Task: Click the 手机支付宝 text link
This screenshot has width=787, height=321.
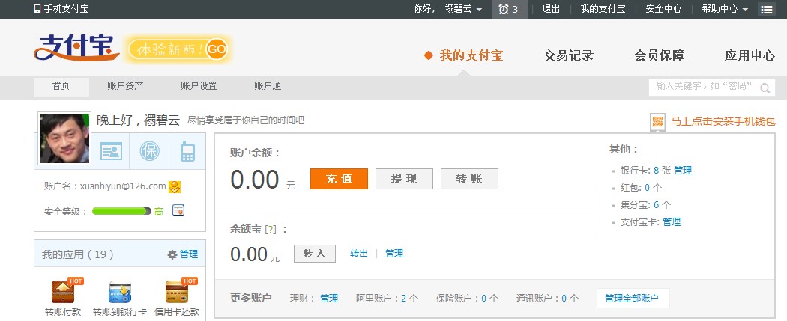Action: pyautogui.click(x=66, y=9)
